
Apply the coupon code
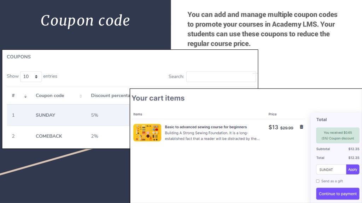(352, 170)
